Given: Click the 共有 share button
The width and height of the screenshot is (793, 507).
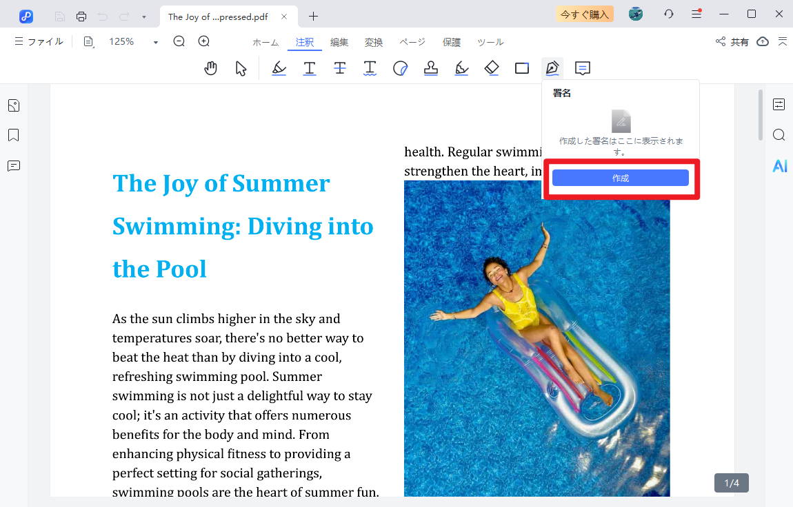Looking at the screenshot, I should (732, 42).
